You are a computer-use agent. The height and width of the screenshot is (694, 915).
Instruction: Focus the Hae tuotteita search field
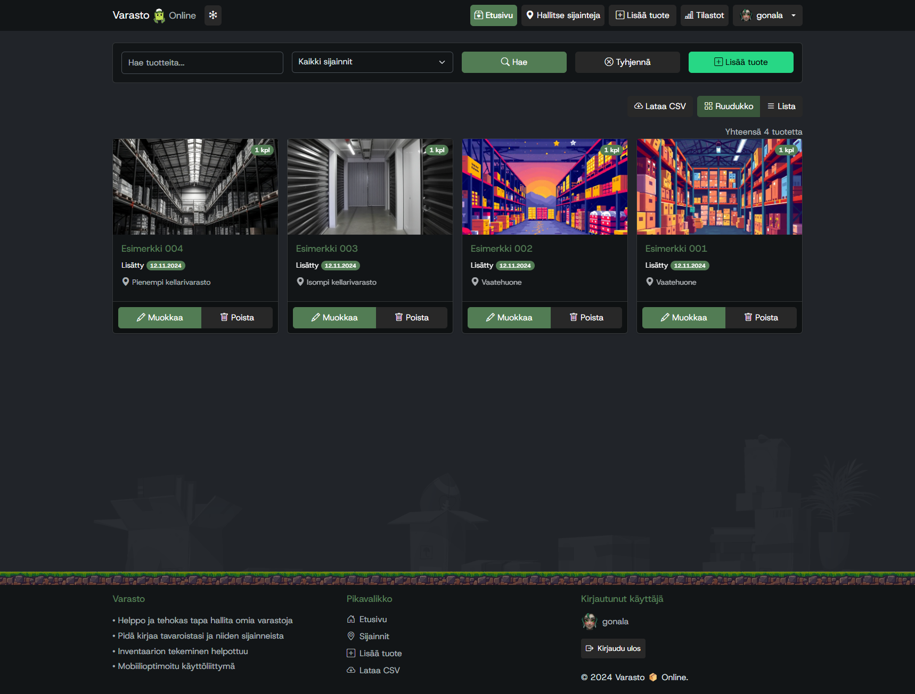202,63
